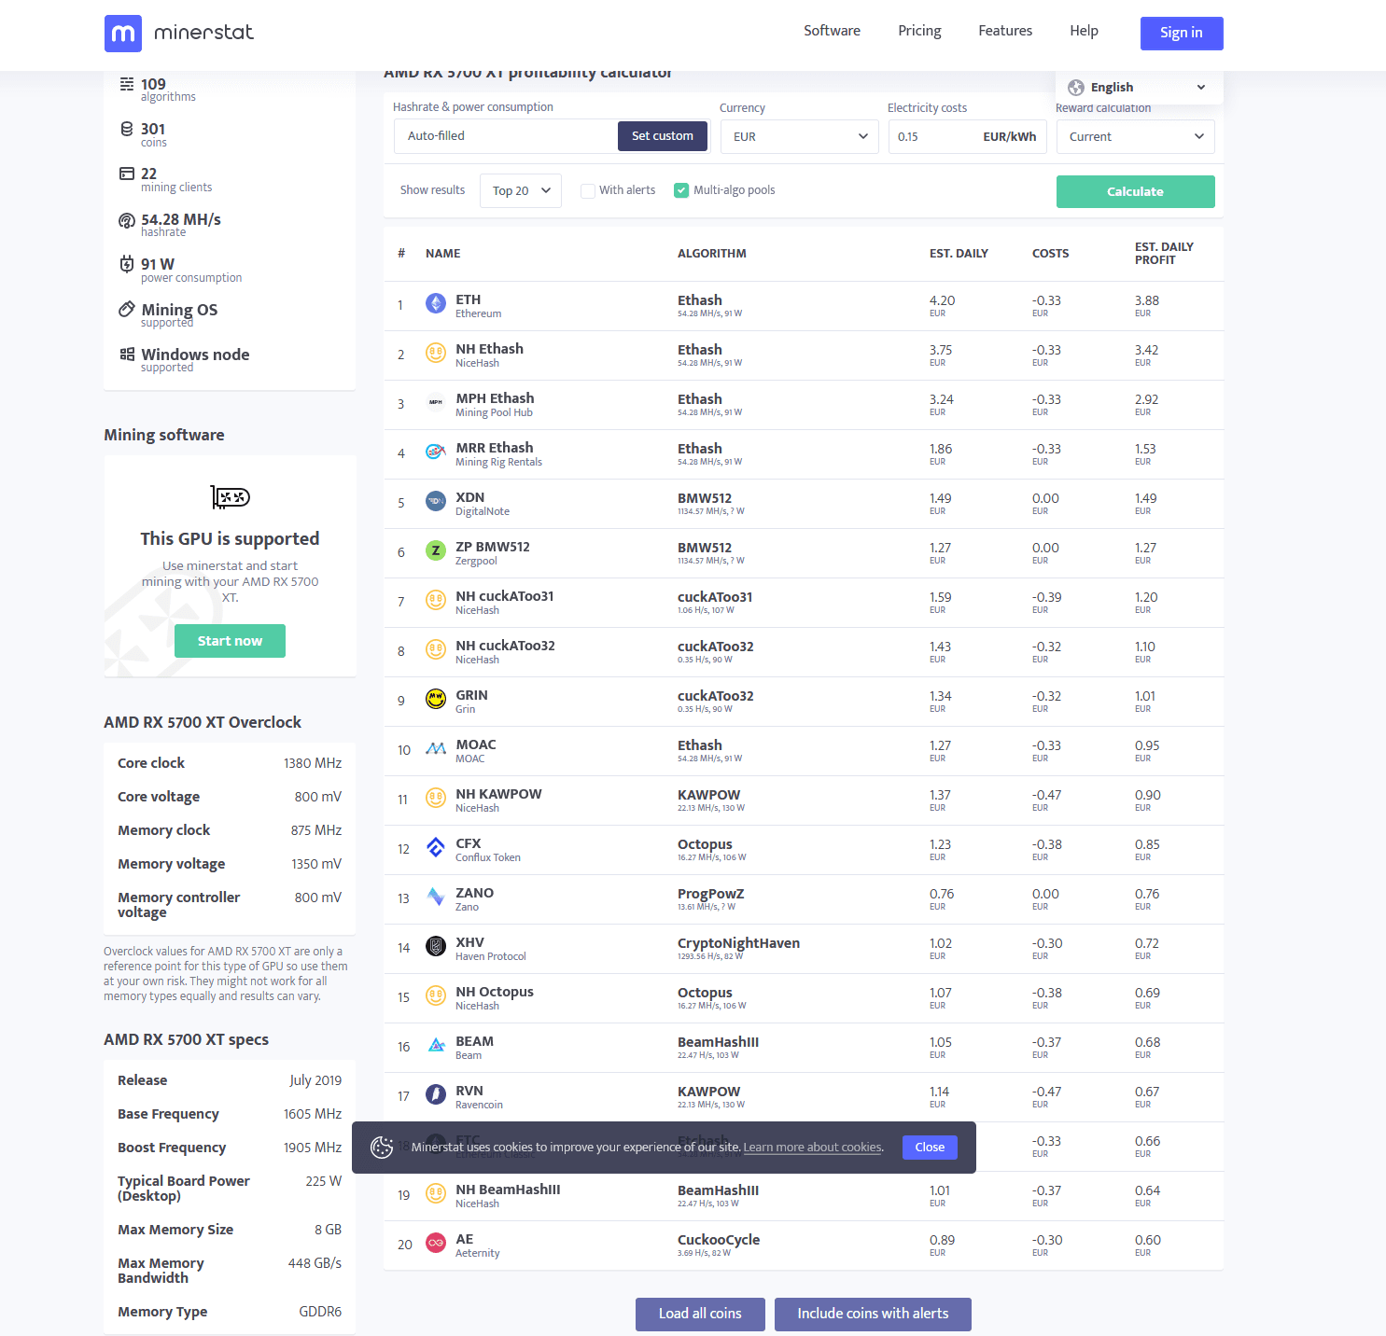Click the Release July 2019 value

coord(315,1080)
